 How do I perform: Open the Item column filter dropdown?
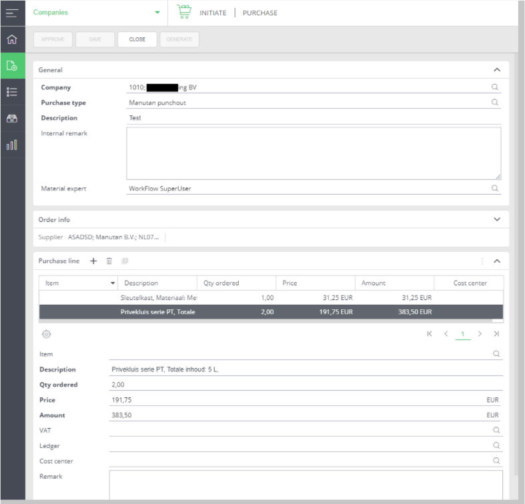(112, 283)
